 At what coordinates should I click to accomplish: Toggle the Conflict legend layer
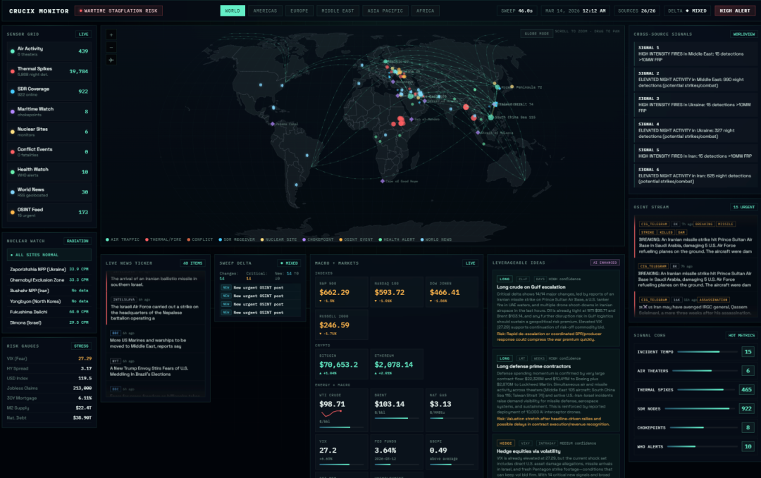click(199, 239)
